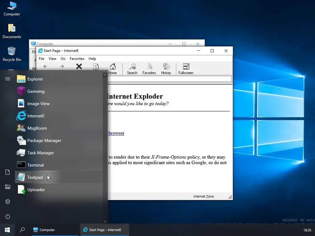Close the InternetE window
Image resolution: width=315 pixels, height=236 pixels.
tap(226, 51)
